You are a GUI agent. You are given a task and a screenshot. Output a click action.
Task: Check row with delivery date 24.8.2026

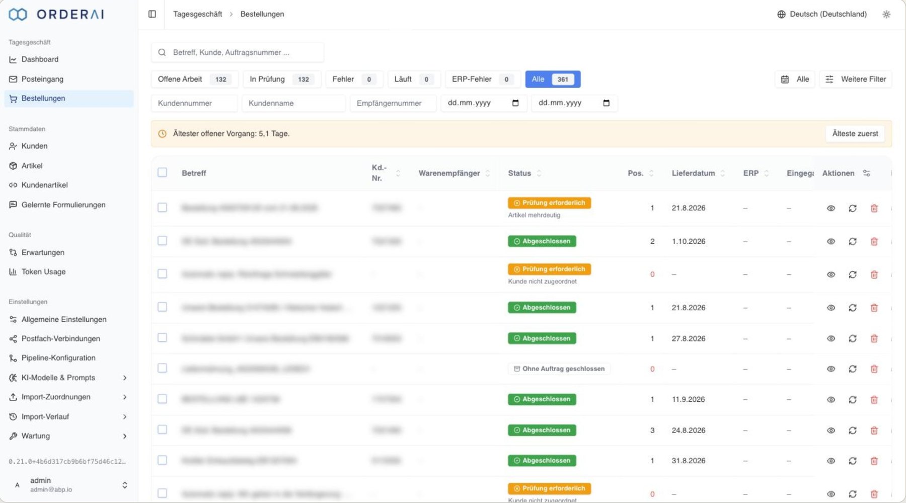pyautogui.click(x=162, y=429)
